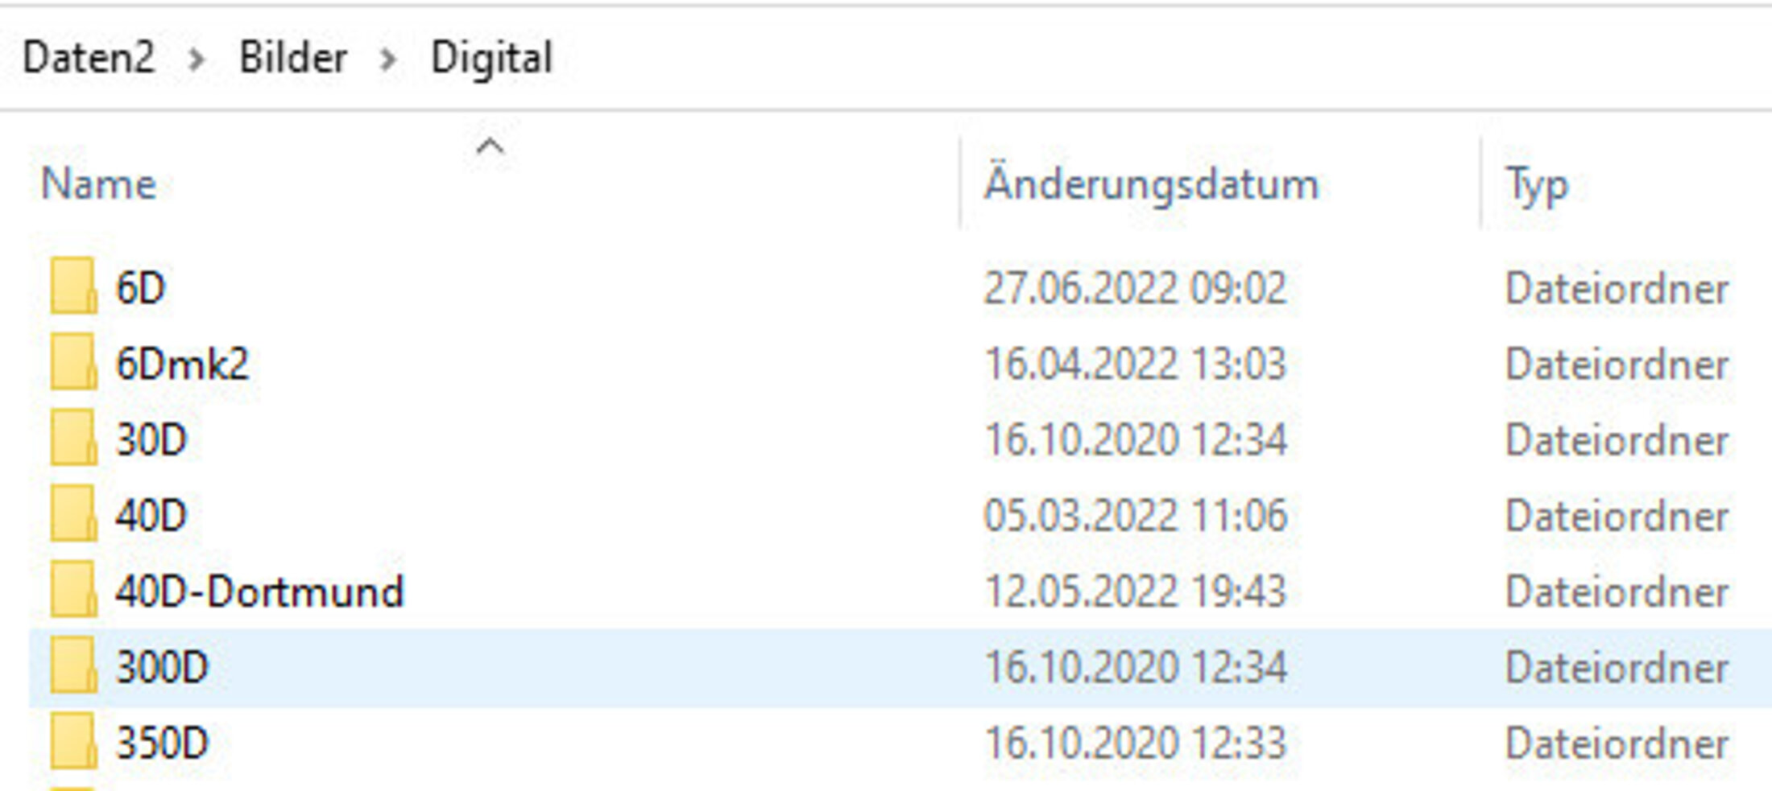Expand the chevron after Bilder in breadcrumb

[x=388, y=59]
